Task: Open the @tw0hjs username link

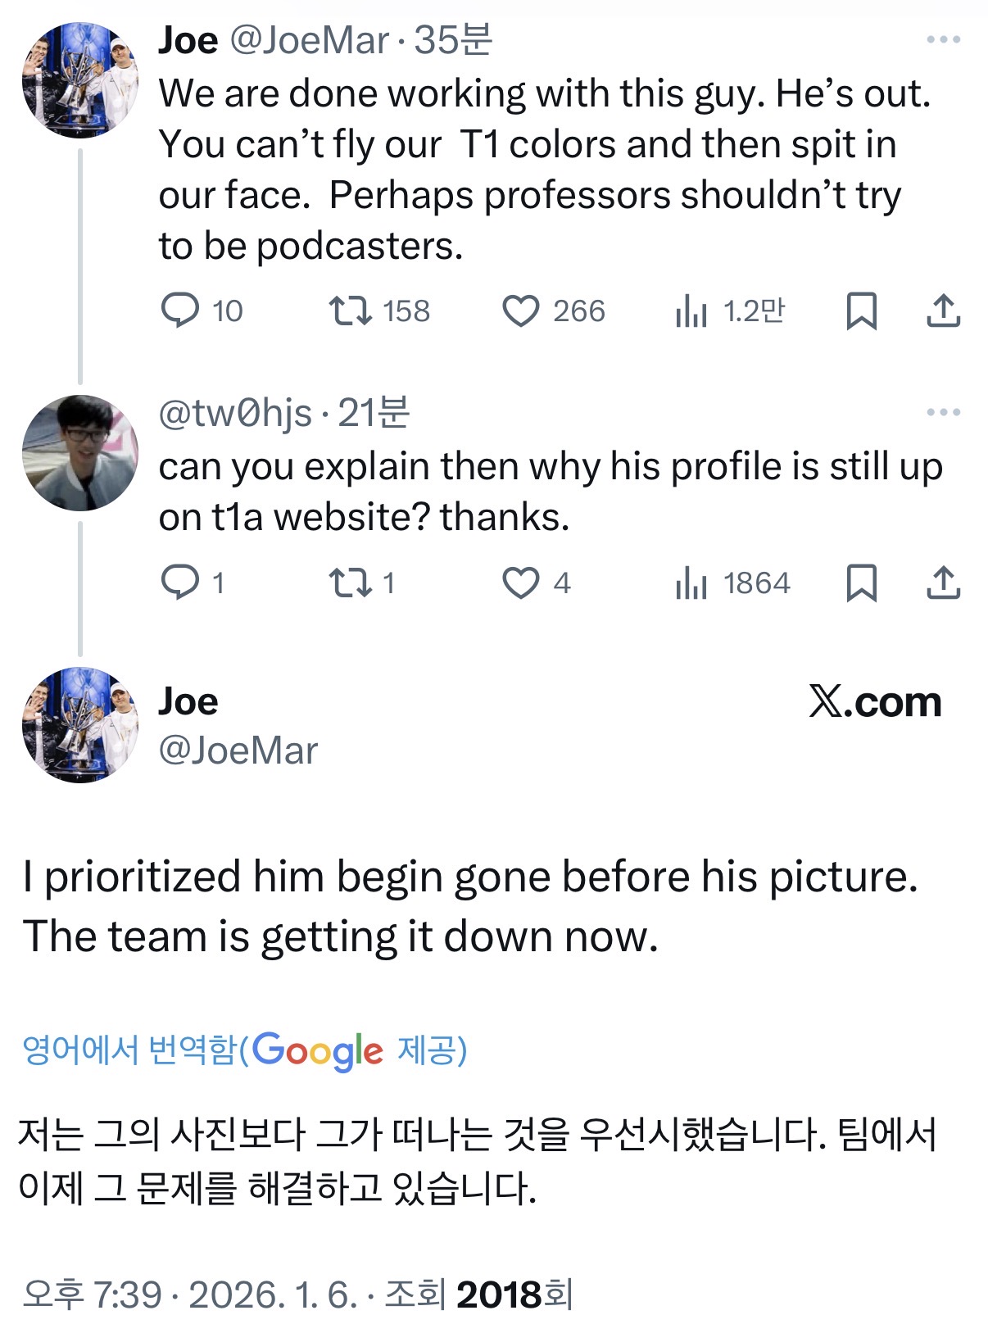Action: 235,413
